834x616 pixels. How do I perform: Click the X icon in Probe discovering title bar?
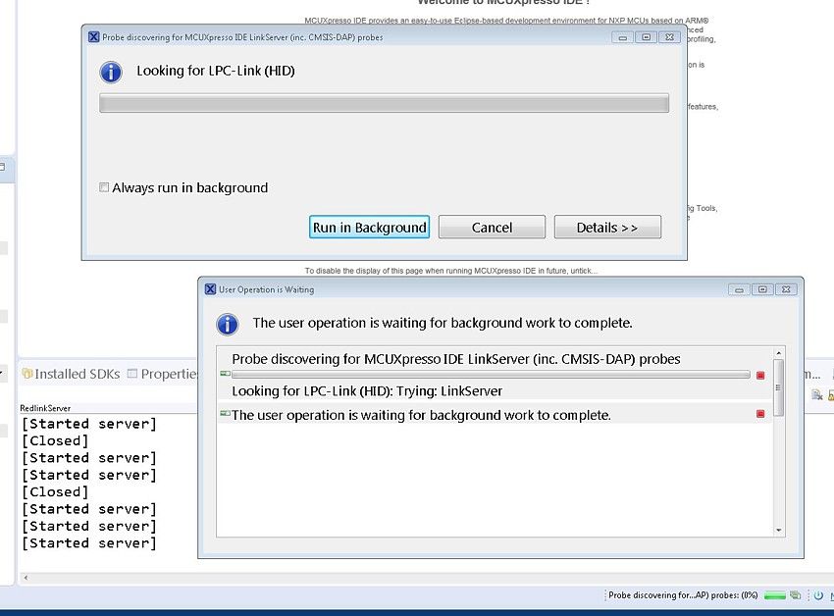(93, 36)
